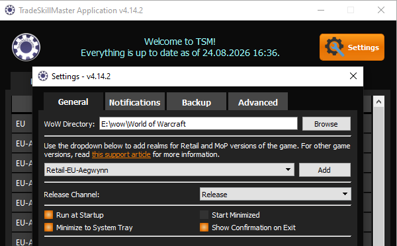Browse for the WoW directory
397x246 pixels.
pyautogui.click(x=326, y=124)
